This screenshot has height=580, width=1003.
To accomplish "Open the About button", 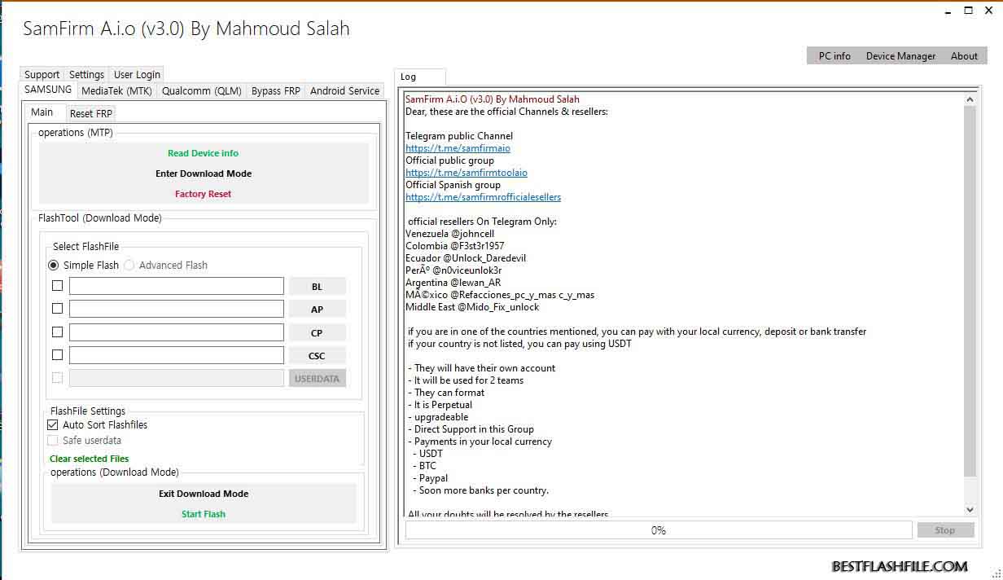I will (x=964, y=56).
